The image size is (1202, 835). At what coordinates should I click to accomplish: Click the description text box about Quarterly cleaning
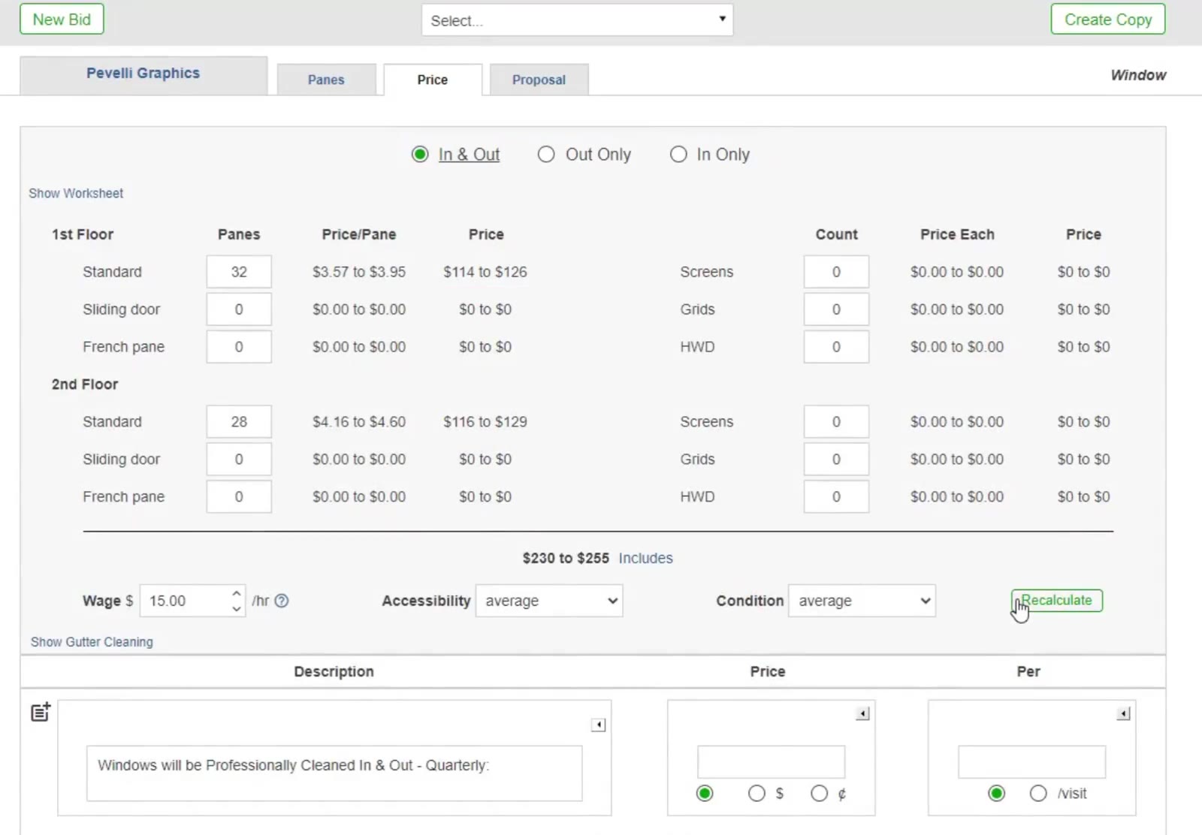334,773
